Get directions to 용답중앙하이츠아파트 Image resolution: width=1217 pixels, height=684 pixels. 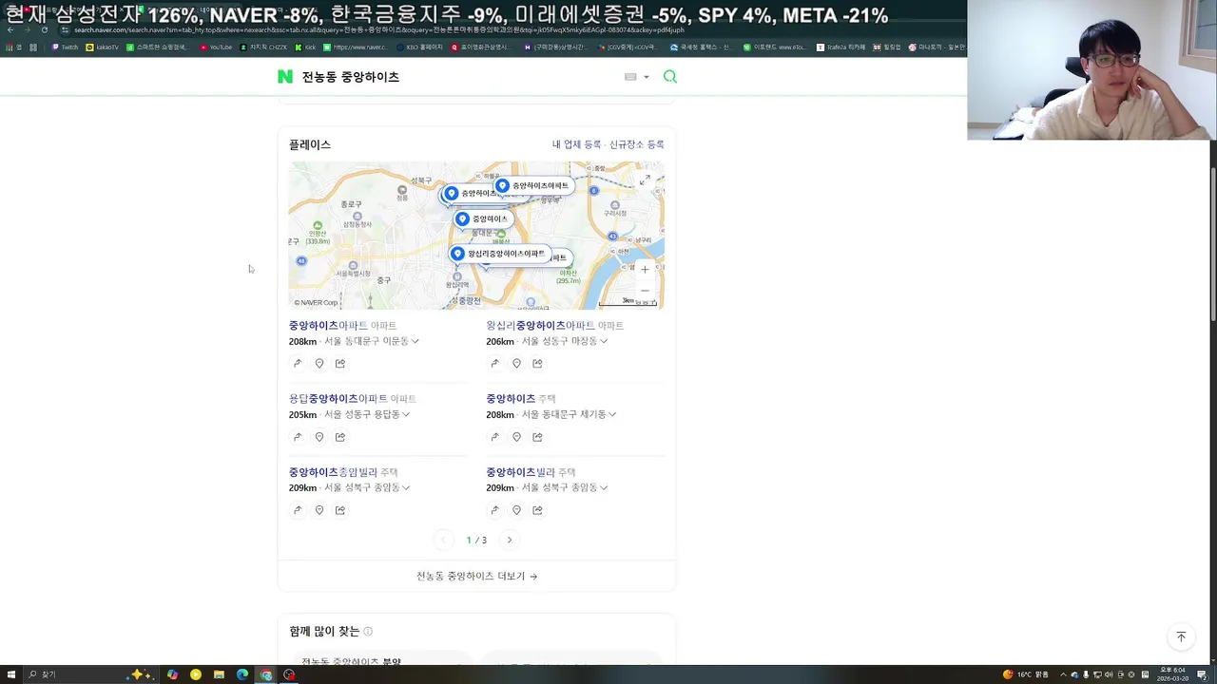click(298, 437)
